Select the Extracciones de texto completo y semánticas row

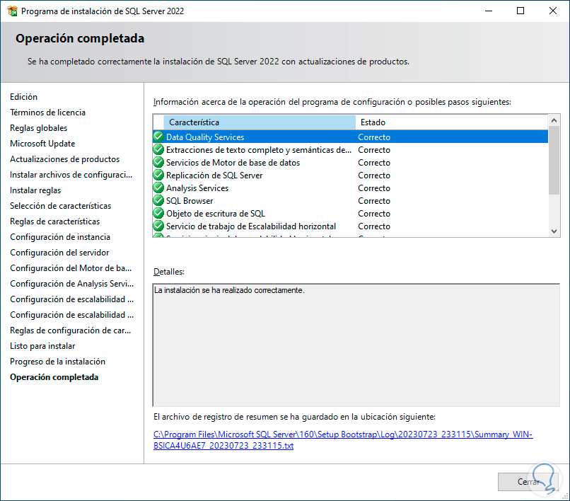tap(351, 149)
